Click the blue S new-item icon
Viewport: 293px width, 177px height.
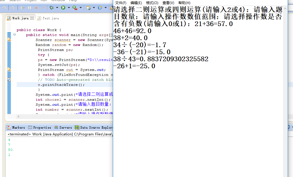click(x=100, y=8)
